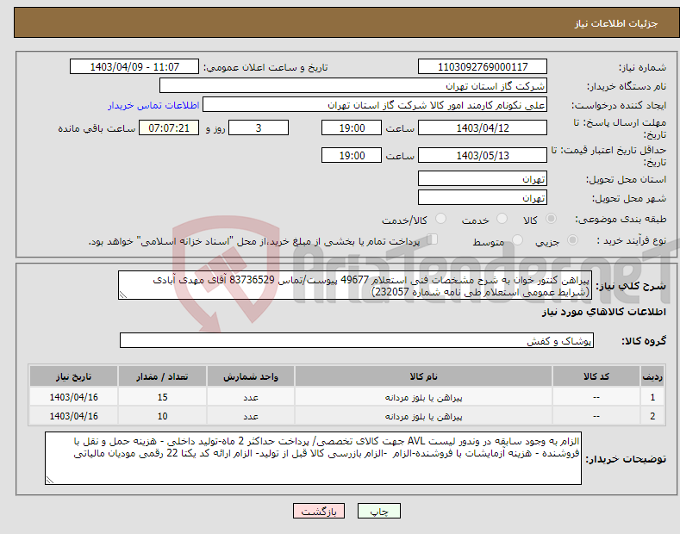Click the بازگشت back button
680x534 pixels.
pos(319,511)
